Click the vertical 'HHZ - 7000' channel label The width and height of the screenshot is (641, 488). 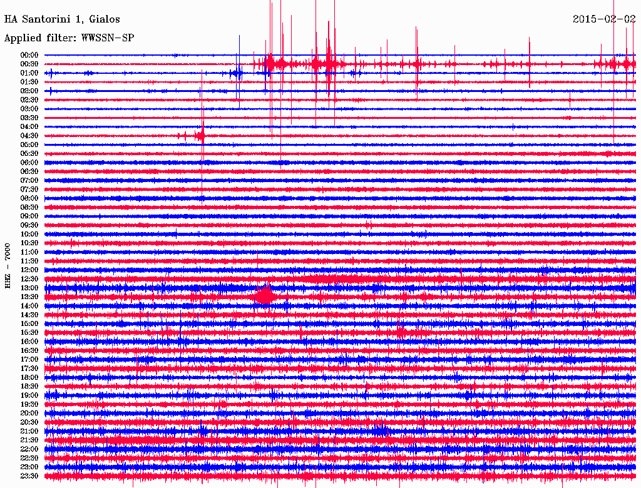click(x=8, y=266)
